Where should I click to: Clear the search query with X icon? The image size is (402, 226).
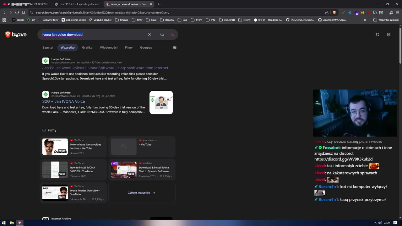[x=149, y=35]
